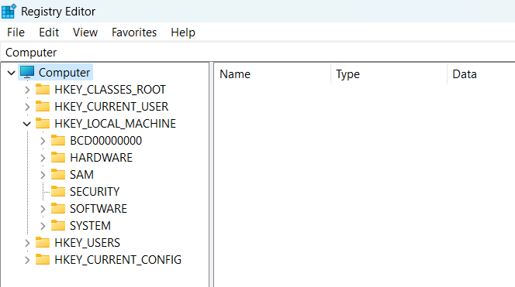Sort values by the Type column header
The height and width of the screenshot is (287, 515).
[389, 74]
